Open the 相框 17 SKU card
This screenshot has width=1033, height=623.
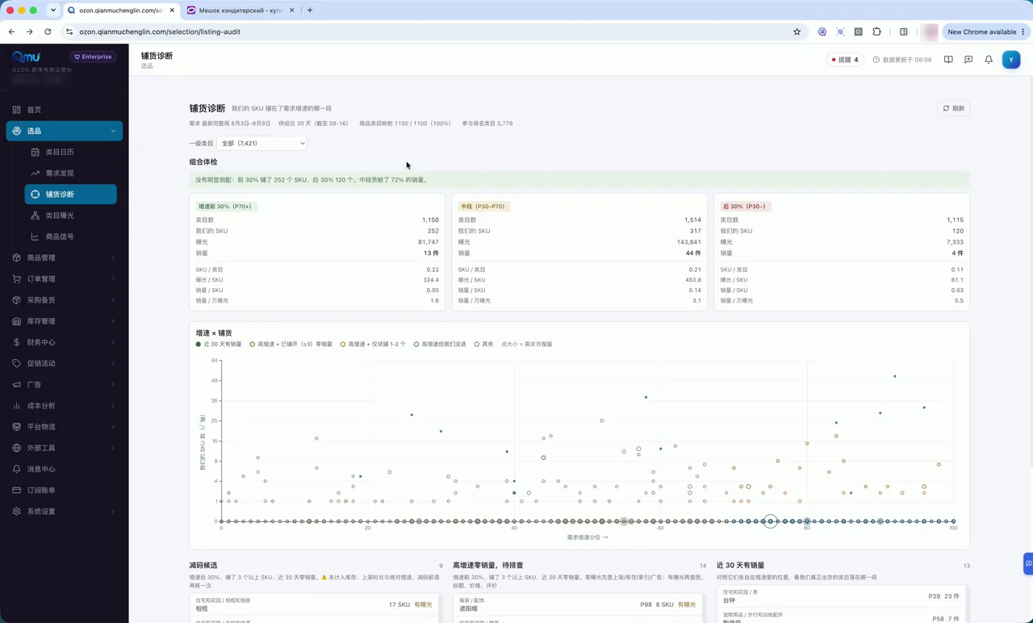coord(315,604)
